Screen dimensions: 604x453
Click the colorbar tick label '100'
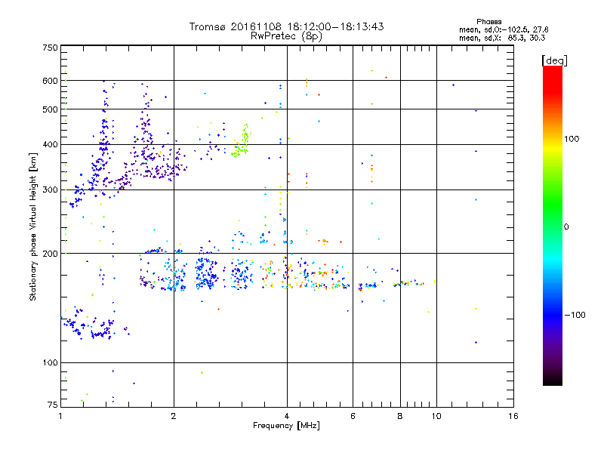click(x=572, y=139)
